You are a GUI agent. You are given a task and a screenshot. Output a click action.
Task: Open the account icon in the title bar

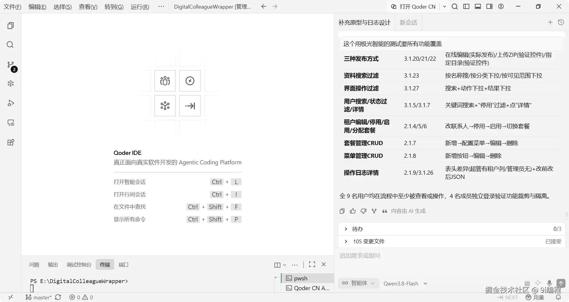pos(501,7)
